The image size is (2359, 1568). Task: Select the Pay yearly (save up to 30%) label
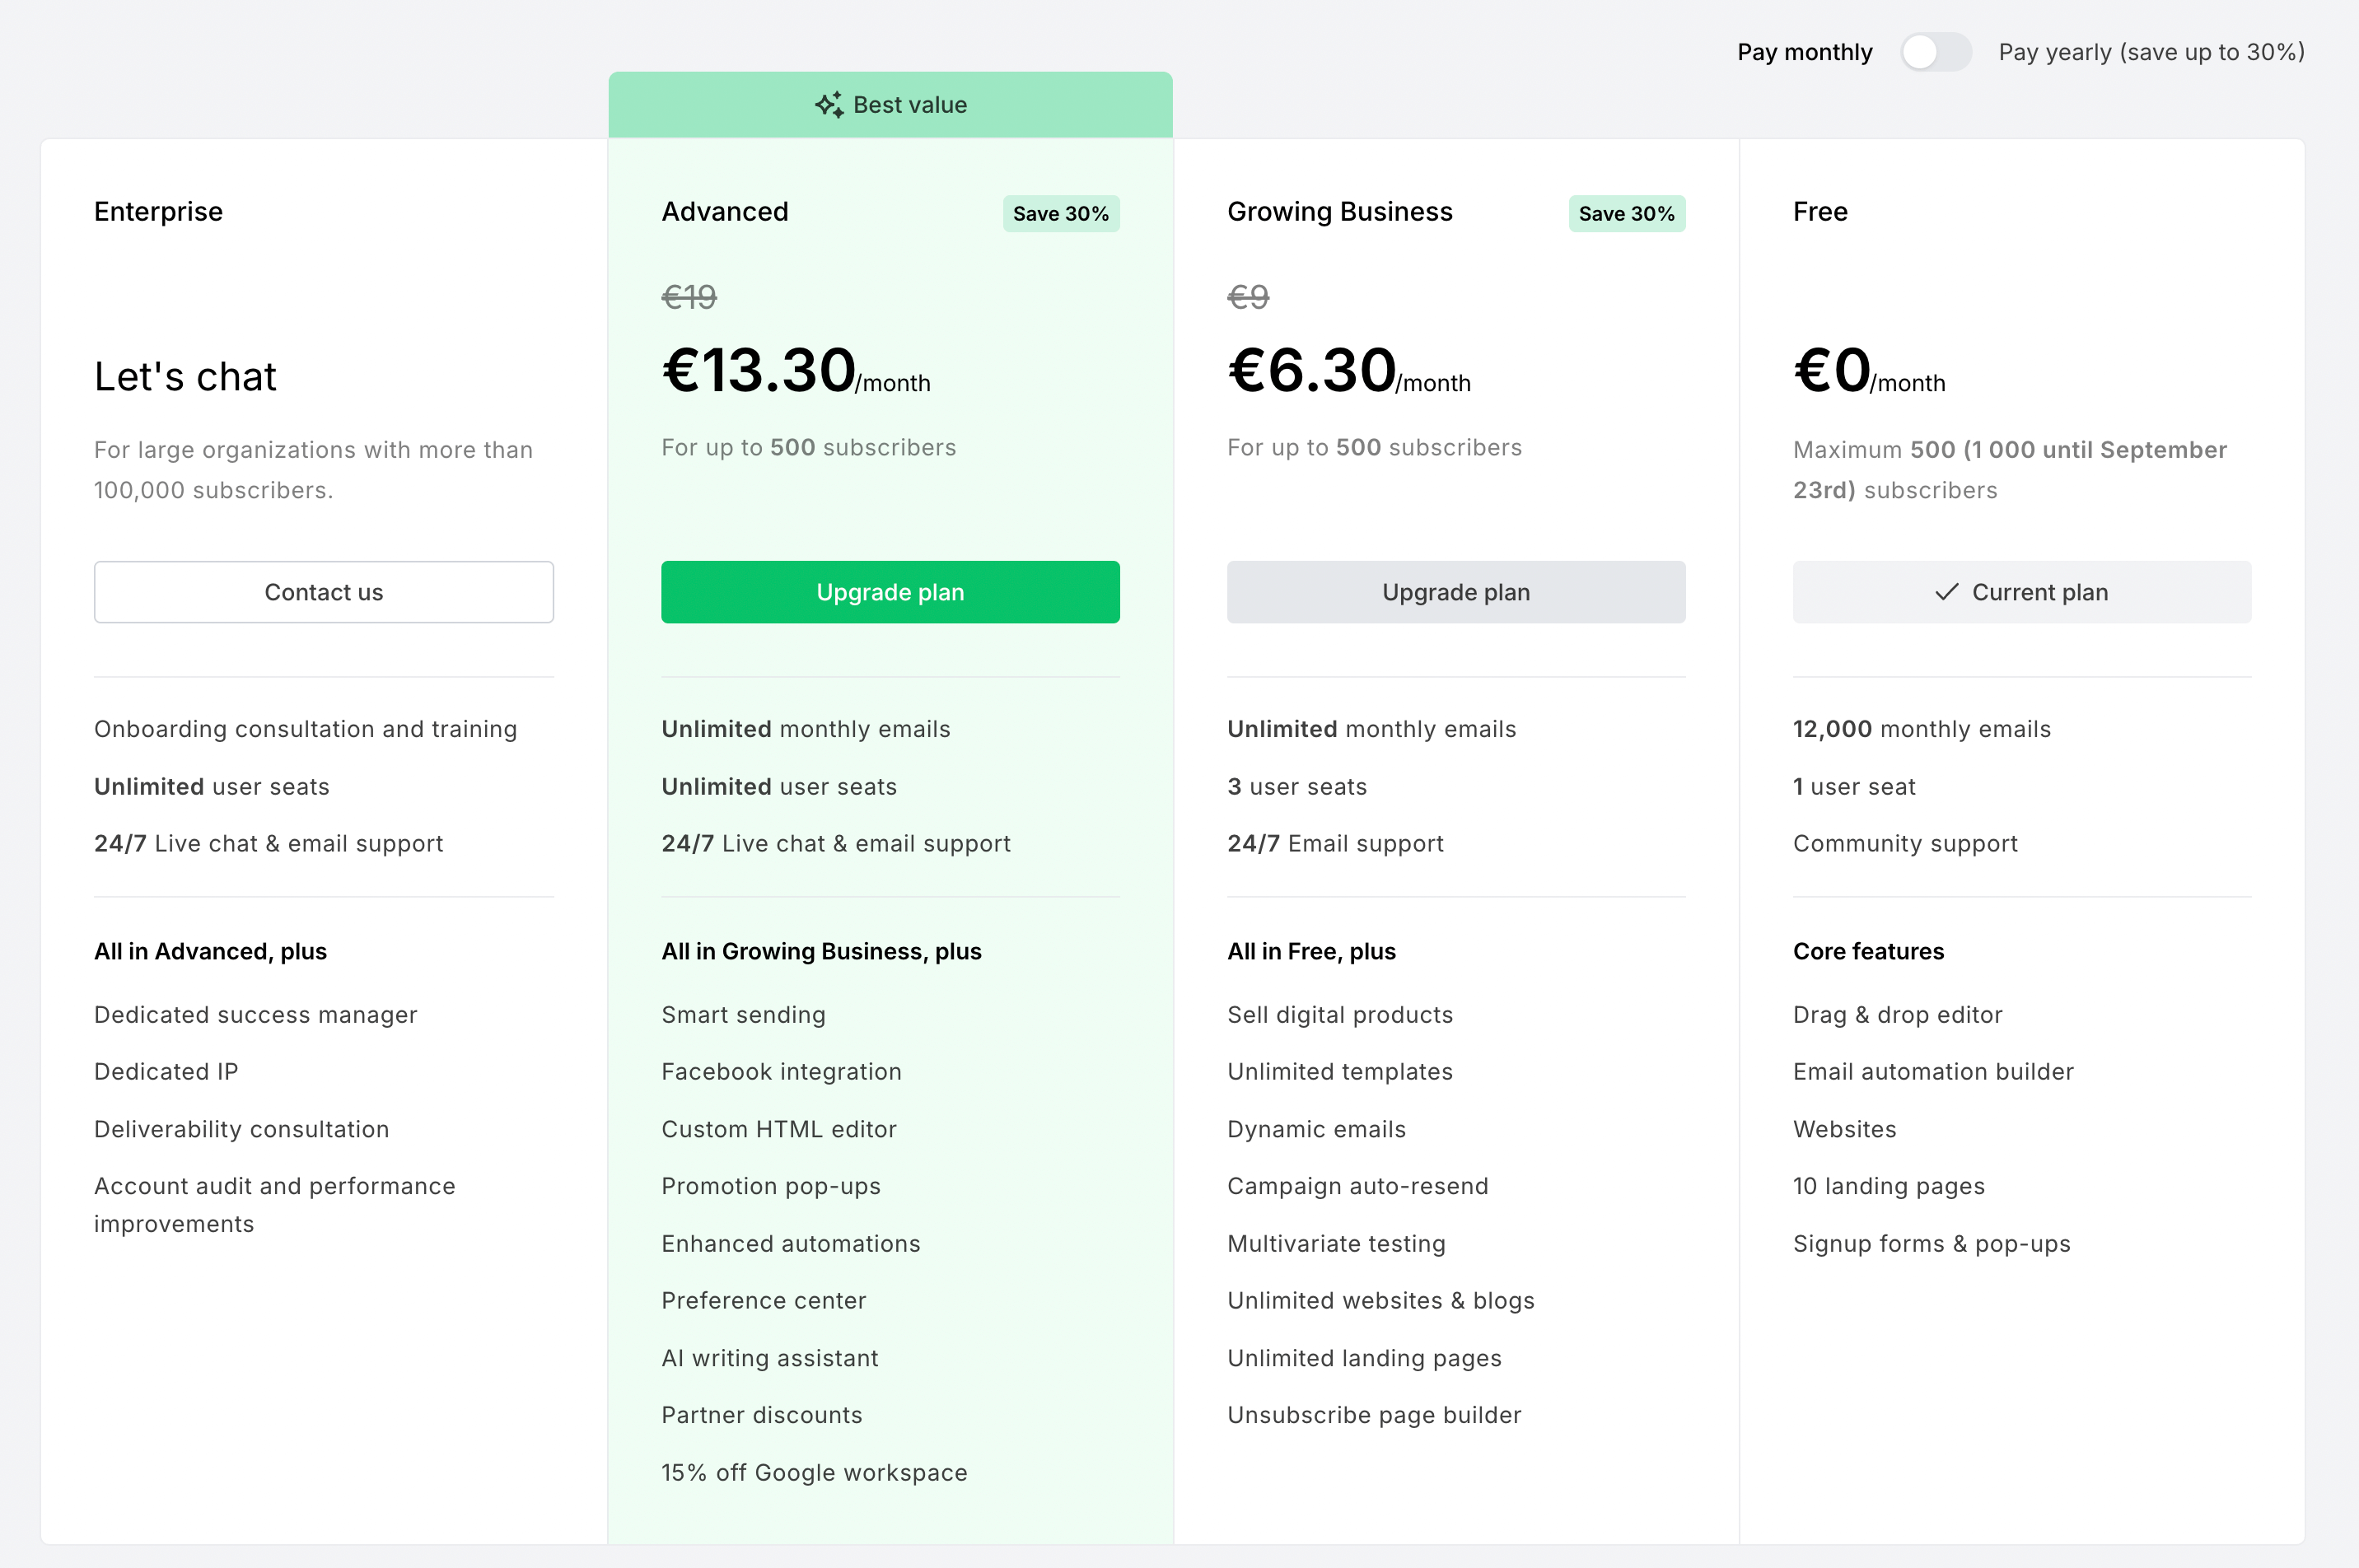click(x=2151, y=52)
